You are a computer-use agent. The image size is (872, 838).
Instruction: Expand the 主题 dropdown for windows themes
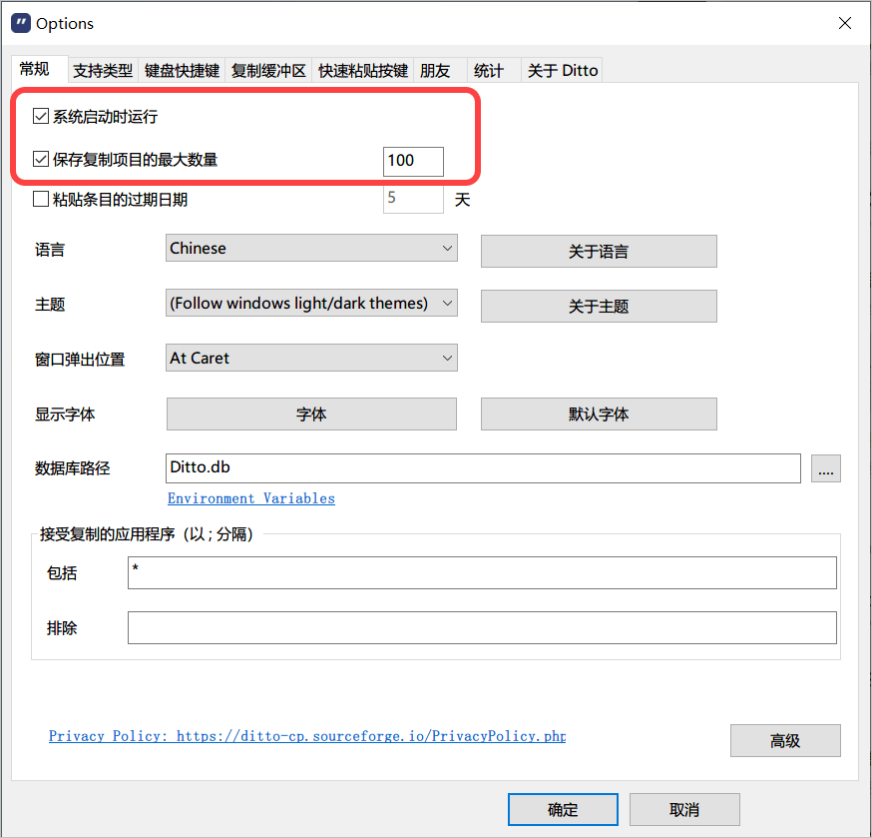pyautogui.click(x=311, y=303)
